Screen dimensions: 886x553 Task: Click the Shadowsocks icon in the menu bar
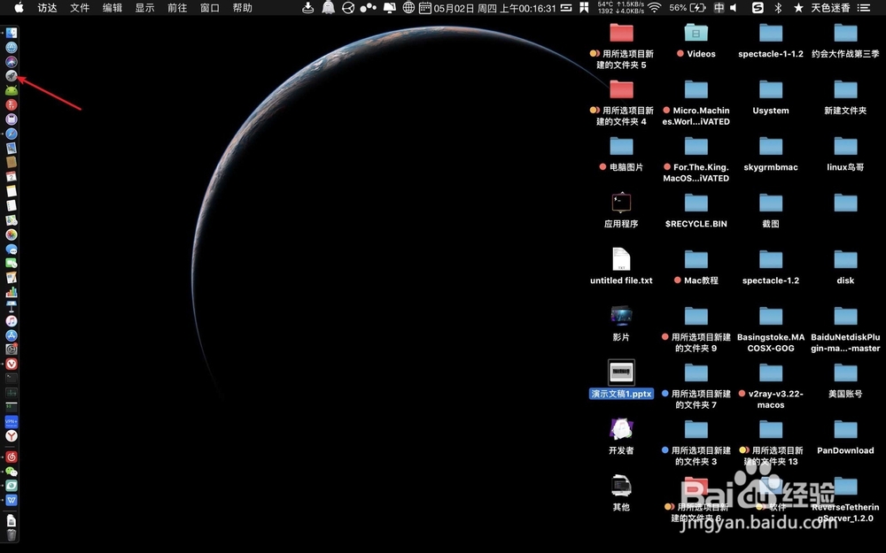[758, 8]
